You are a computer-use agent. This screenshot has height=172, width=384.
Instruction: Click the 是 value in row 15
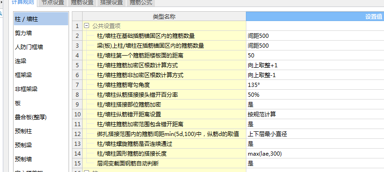click(x=315, y=164)
